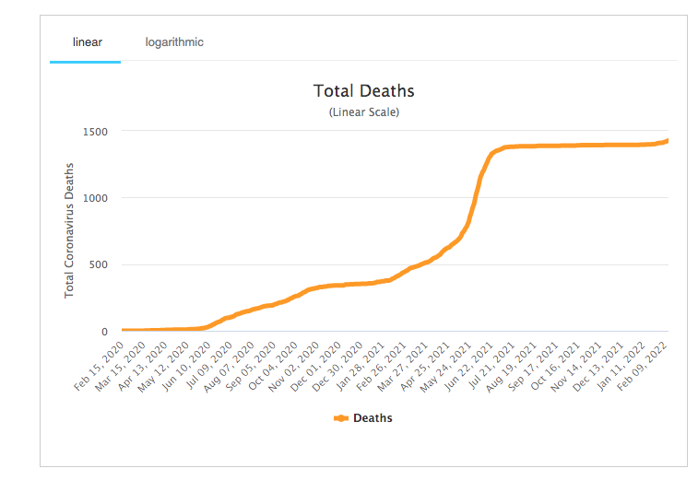Click the Feb 09, 2022 x-axis label

click(x=645, y=367)
